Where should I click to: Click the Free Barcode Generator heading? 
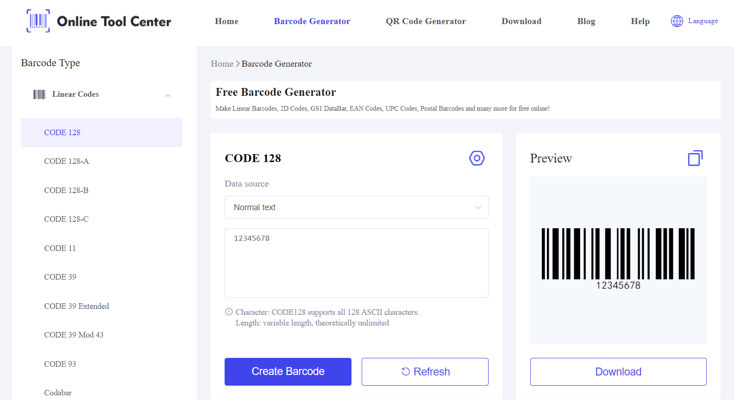point(276,92)
